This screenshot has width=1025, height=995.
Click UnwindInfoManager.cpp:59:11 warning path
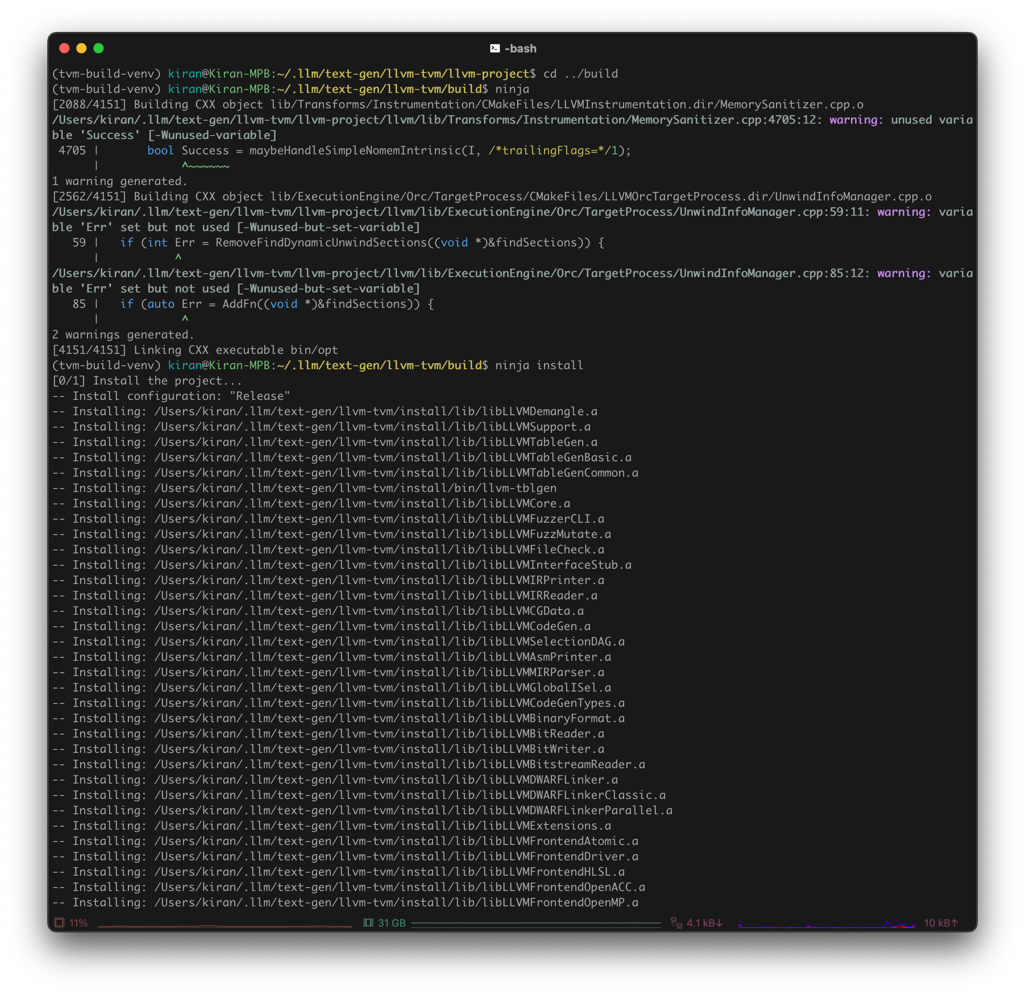(x=461, y=212)
